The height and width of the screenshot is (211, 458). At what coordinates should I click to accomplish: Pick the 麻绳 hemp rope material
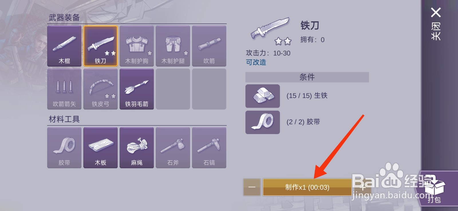pos(137,148)
